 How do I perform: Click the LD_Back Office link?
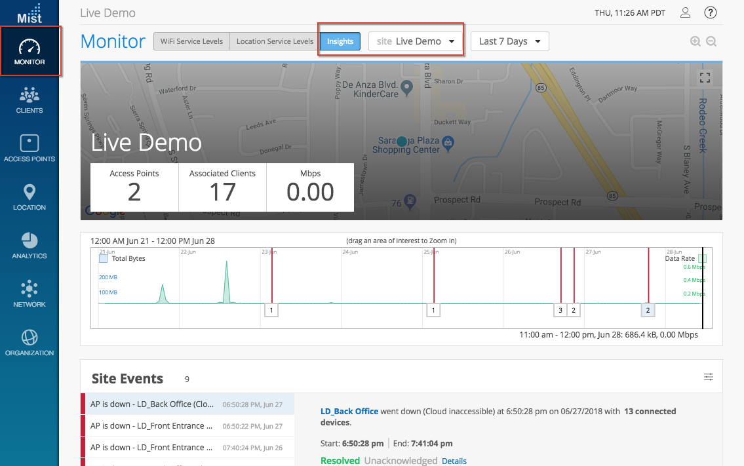click(349, 411)
